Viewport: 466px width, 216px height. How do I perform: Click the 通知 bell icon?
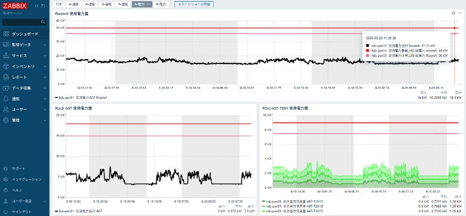click(x=6, y=98)
